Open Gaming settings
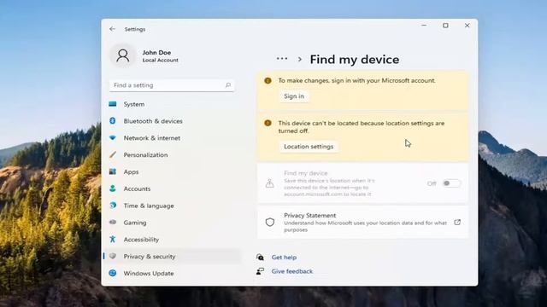The width and height of the screenshot is (547, 307). (173, 222)
